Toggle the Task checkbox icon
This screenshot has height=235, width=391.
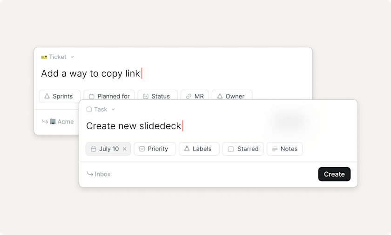(89, 110)
